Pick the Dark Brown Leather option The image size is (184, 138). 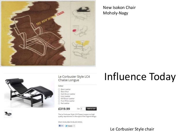59,94
